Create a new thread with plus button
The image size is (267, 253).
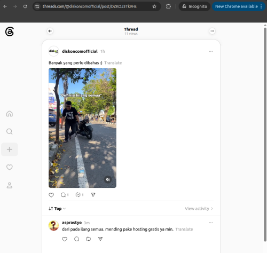[x=10, y=149]
